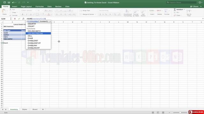Image resolution: width=204 pixels, height=114 pixels.
Task: Expand the formula bar using right-end arrow
Action: 203,19
